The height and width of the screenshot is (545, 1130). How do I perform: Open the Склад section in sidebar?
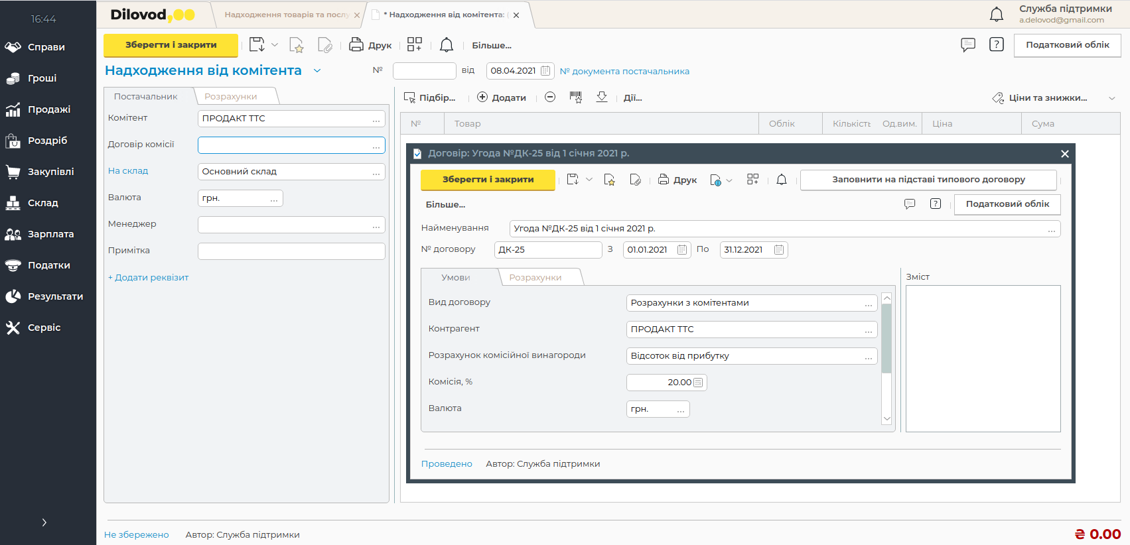pyautogui.click(x=42, y=203)
